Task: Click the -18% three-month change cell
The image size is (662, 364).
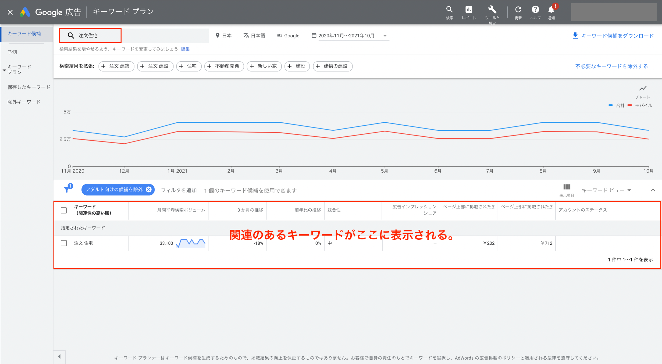Action: pyautogui.click(x=258, y=243)
